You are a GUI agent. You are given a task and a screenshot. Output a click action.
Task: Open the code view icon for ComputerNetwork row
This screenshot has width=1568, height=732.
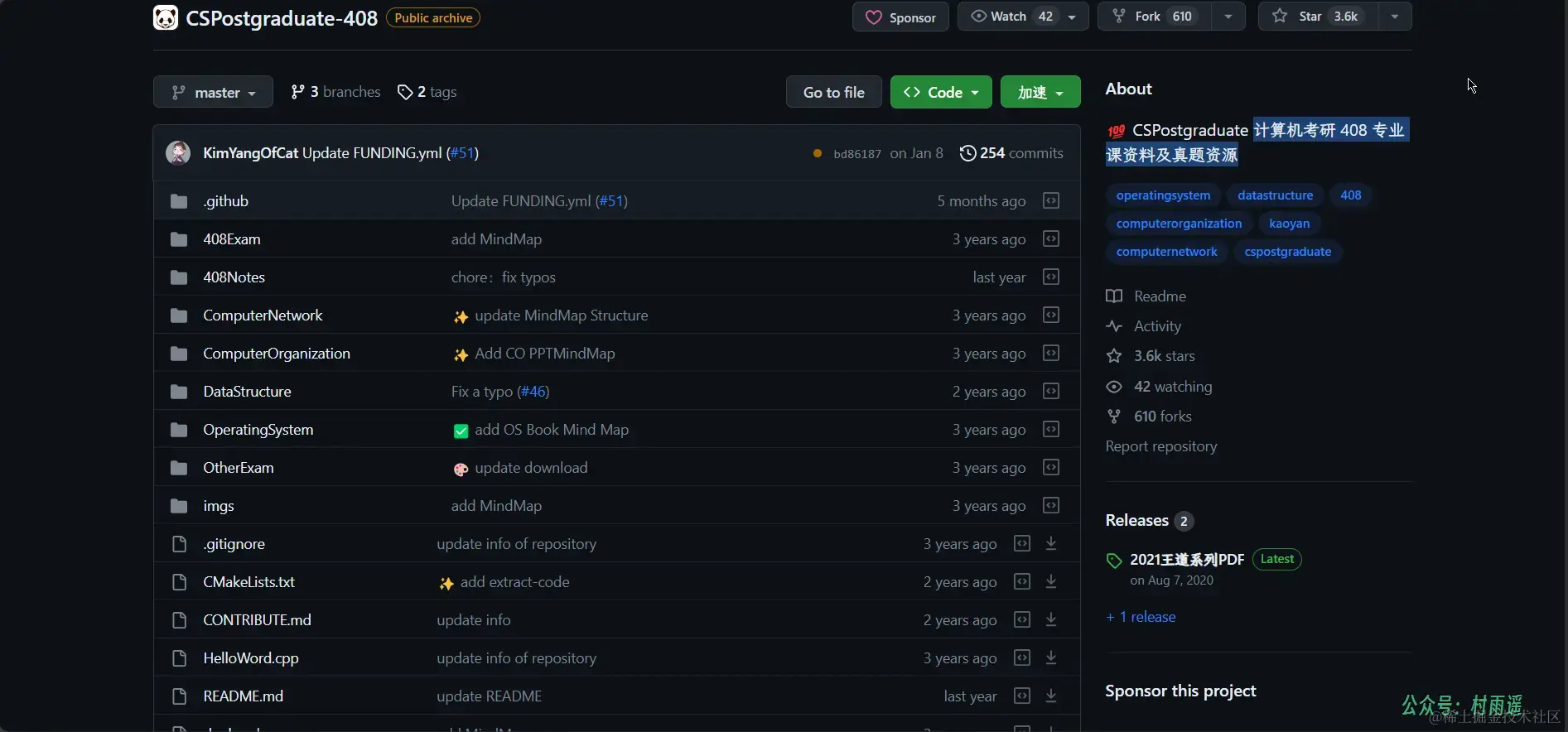[x=1051, y=315]
